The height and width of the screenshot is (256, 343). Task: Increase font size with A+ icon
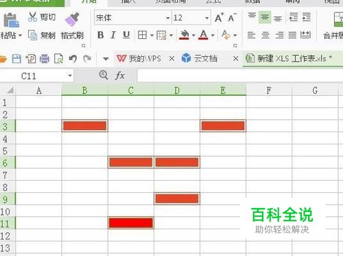pos(219,18)
